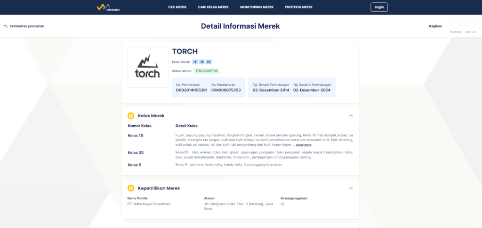Select the class 9 badge
This screenshot has height=228, width=482.
coord(195,62)
